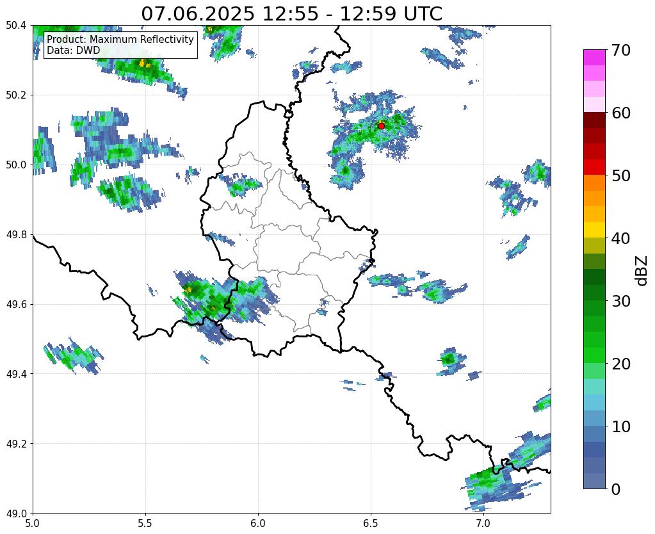This screenshot has width=655, height=534.
Task: Click the latitude axis label '49.4'
Action: (16, 374)
